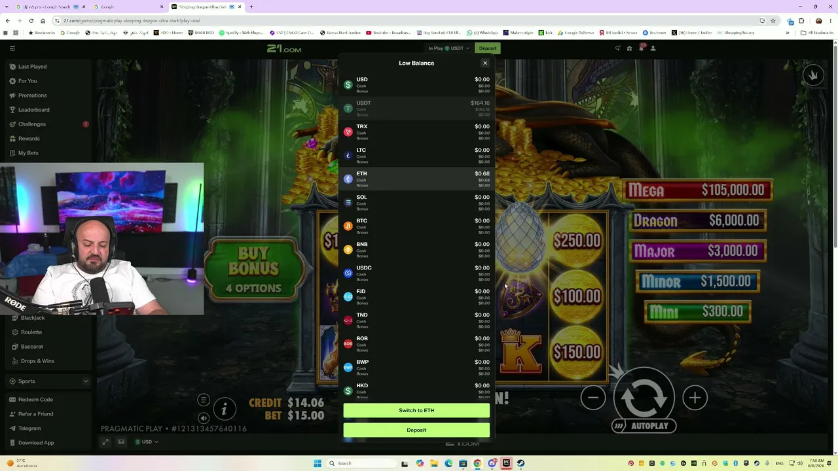Pick the BTC coin icon

pyautogui.click(x=348, y=226)
